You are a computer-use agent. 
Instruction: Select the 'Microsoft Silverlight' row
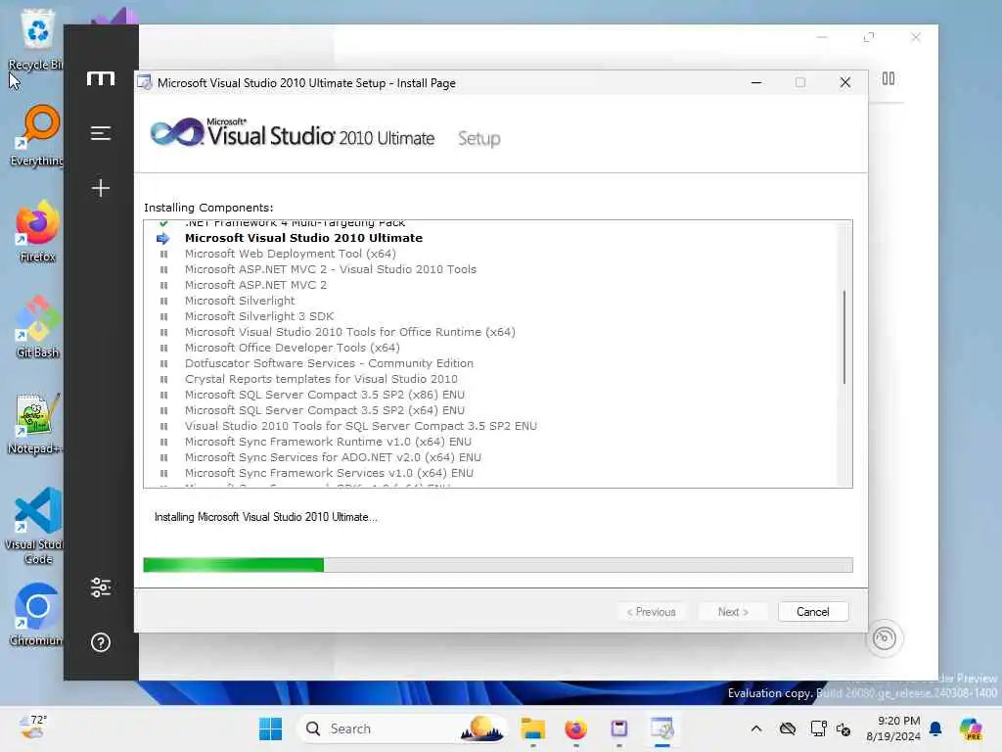[x=490, y=301]
